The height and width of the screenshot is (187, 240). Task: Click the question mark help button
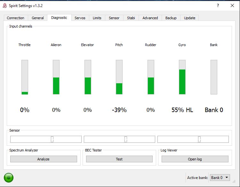pyautogui.click(x=218, y=5)
